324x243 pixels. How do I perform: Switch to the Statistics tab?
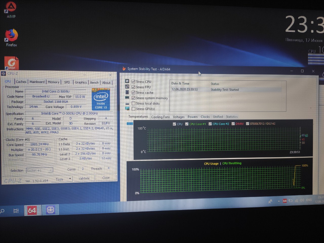coord(232,117)
